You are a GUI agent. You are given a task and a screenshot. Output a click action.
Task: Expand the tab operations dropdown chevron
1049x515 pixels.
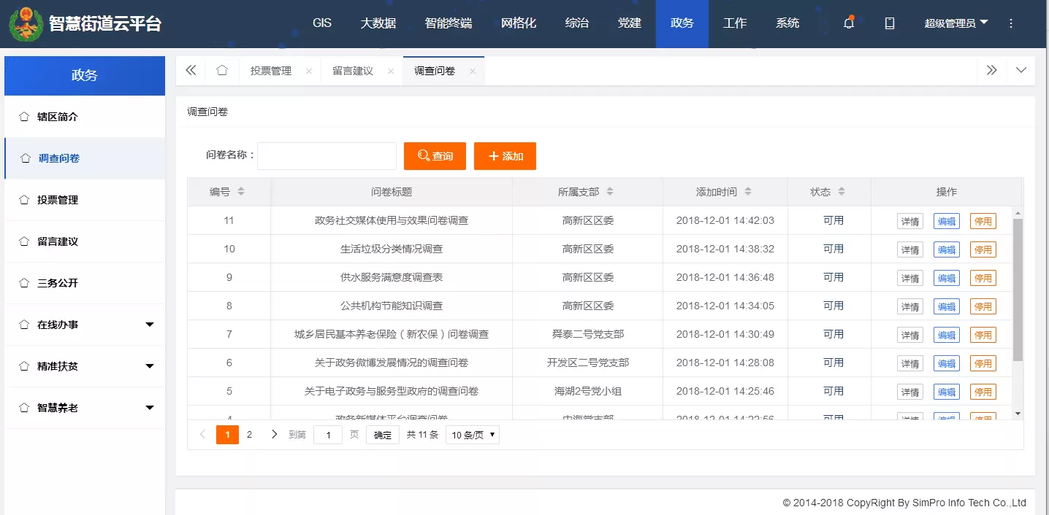[1021, 70]
